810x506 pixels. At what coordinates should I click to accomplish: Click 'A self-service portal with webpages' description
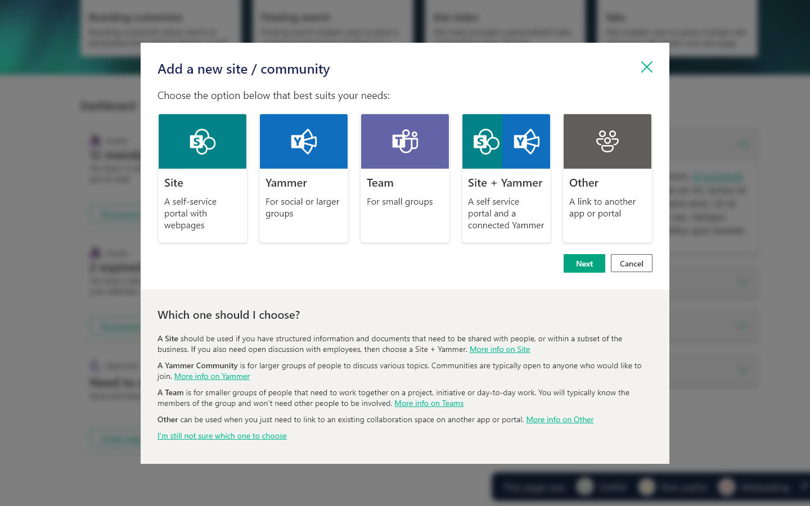click(190, 214)
